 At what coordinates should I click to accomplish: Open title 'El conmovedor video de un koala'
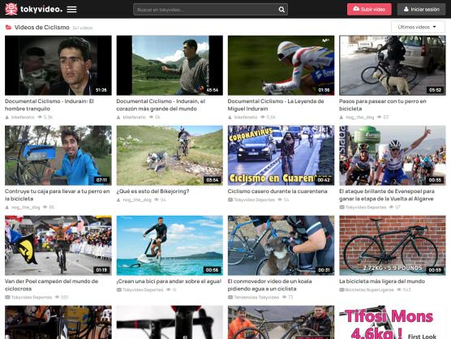270,285
